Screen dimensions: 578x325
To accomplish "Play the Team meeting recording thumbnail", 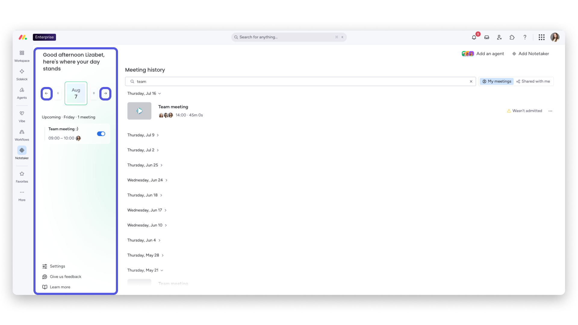I will pos(139,111).
